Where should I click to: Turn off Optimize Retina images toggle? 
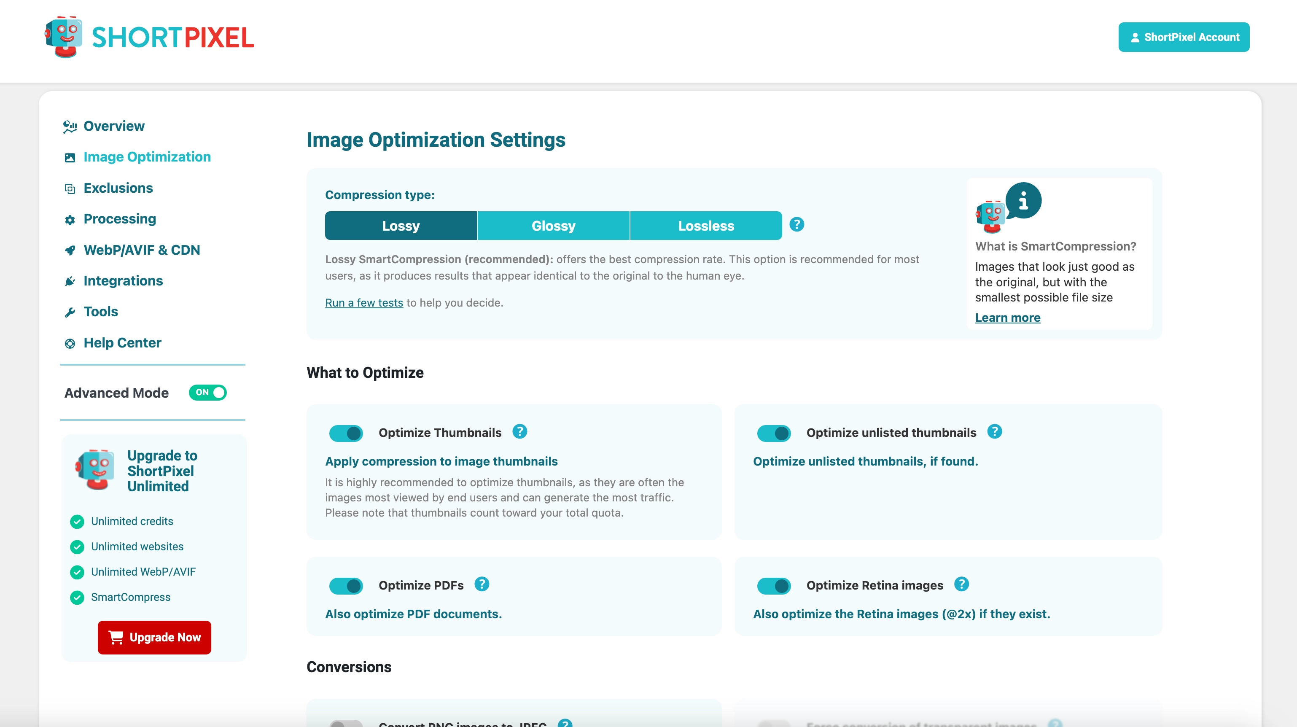tap(774, 586)
